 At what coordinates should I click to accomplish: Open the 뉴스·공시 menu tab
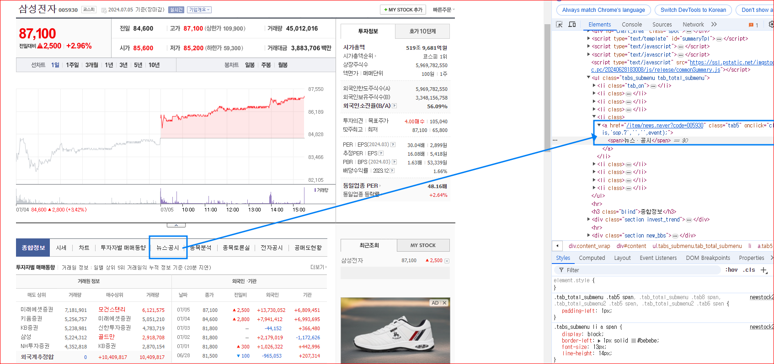point(168,248)
